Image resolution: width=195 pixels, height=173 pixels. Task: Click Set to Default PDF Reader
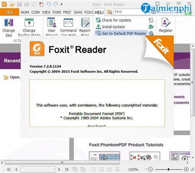coord(121,33)
